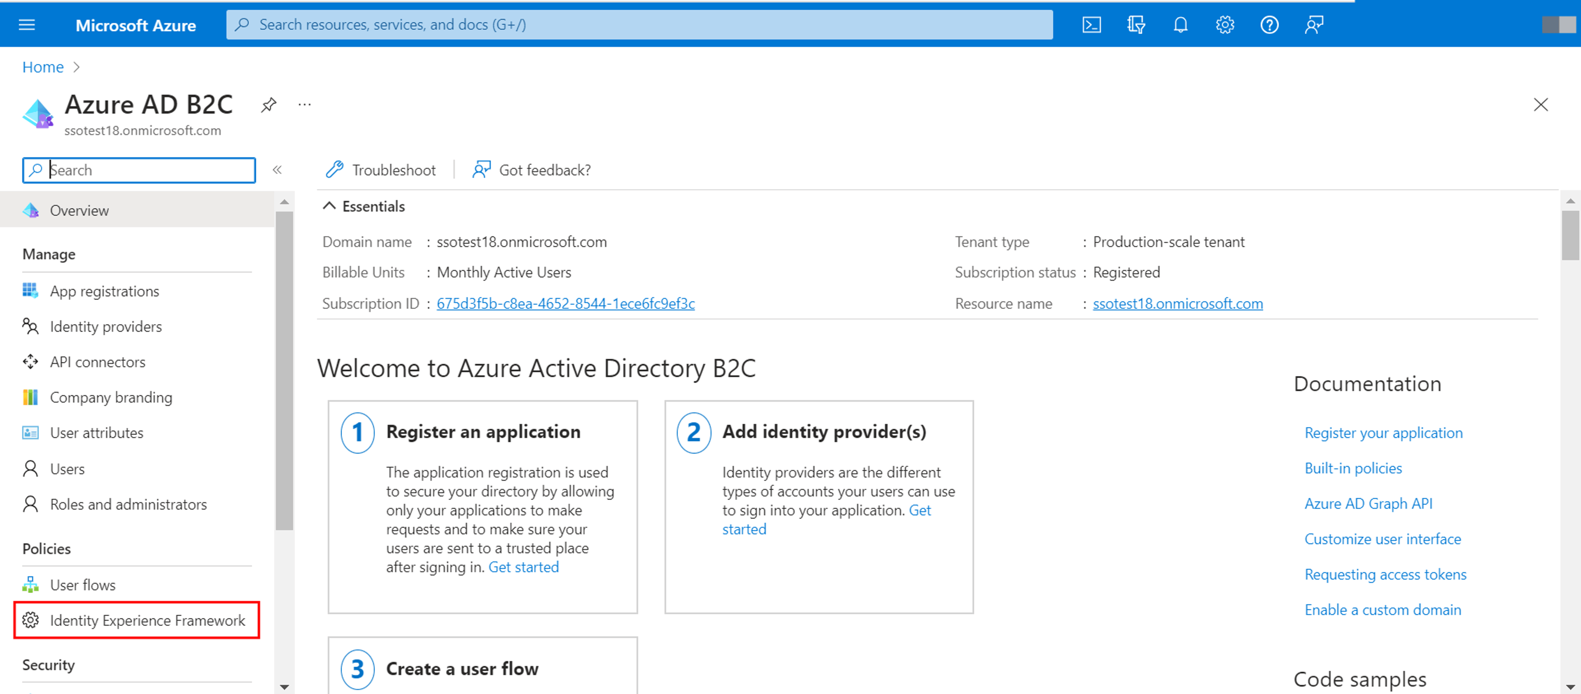
Task: Click sidebar scrollbar up arrow
Action: pos(284,201)
